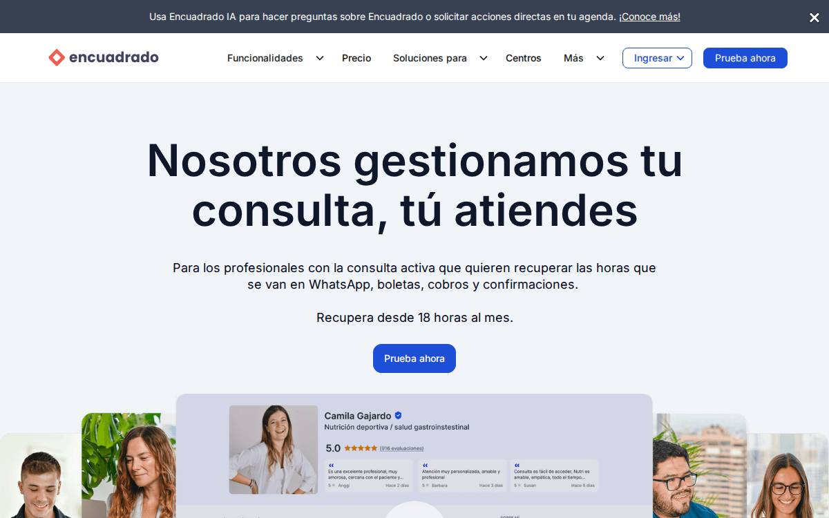Screen dimensions: 829x518
Task: Click Camila Gajardo's verified badge icon
Action: [x=398, y=416]
